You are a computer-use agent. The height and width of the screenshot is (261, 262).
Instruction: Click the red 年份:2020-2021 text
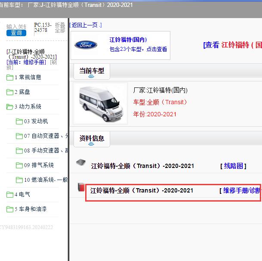(x=155, y=114)
